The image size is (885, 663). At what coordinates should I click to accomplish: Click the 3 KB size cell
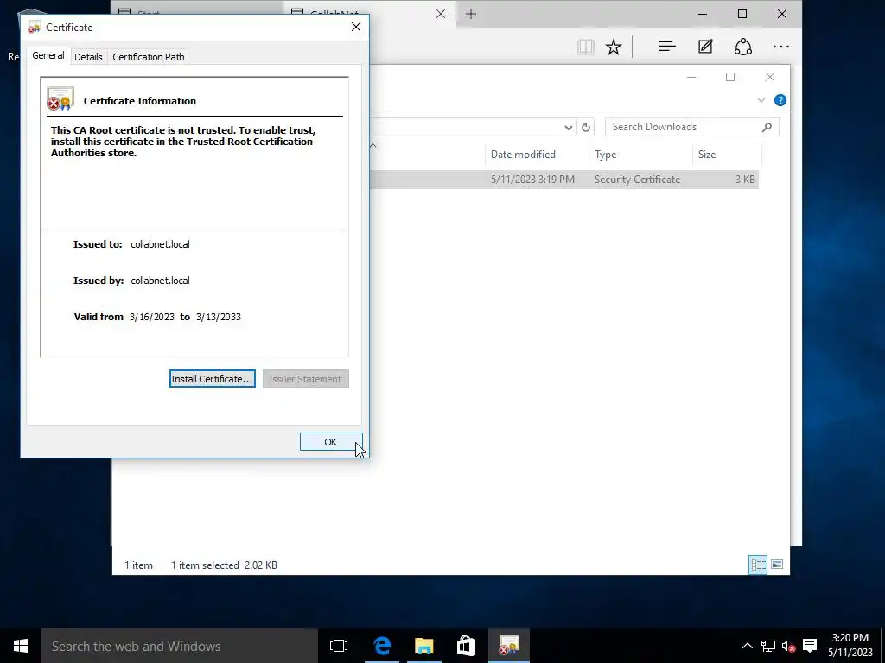[744, 180]
